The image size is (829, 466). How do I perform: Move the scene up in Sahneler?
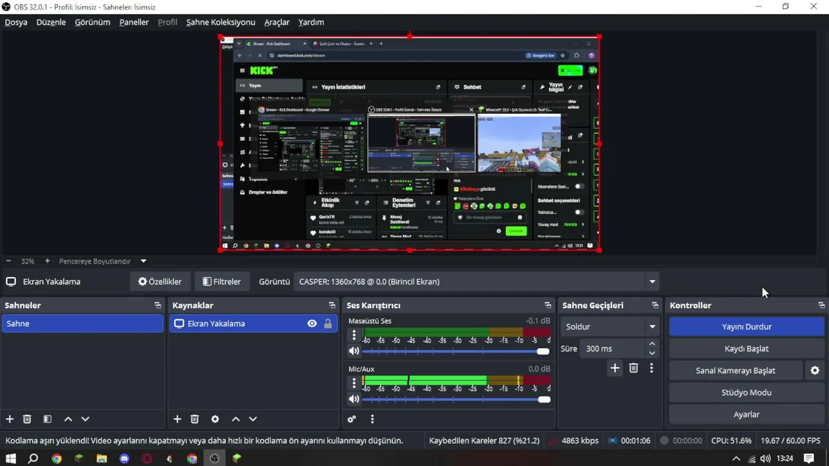[68, 419]
